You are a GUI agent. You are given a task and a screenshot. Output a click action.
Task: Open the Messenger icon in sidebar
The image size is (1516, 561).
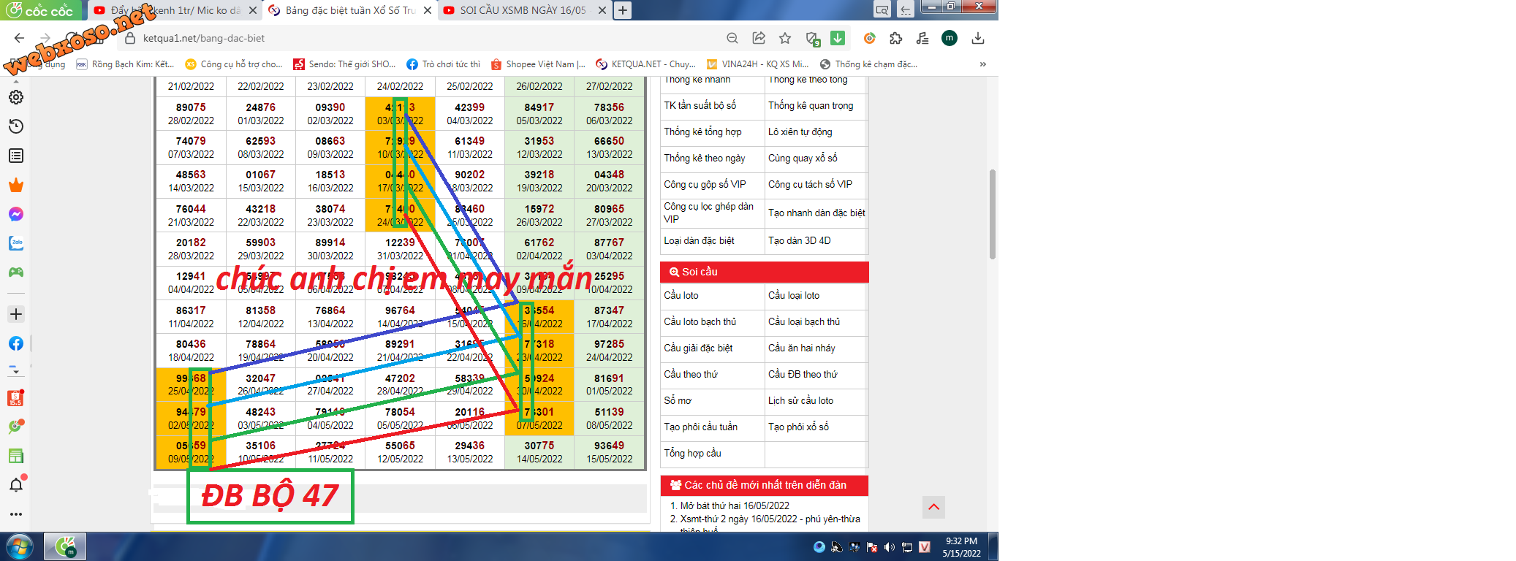click(15, 214)
